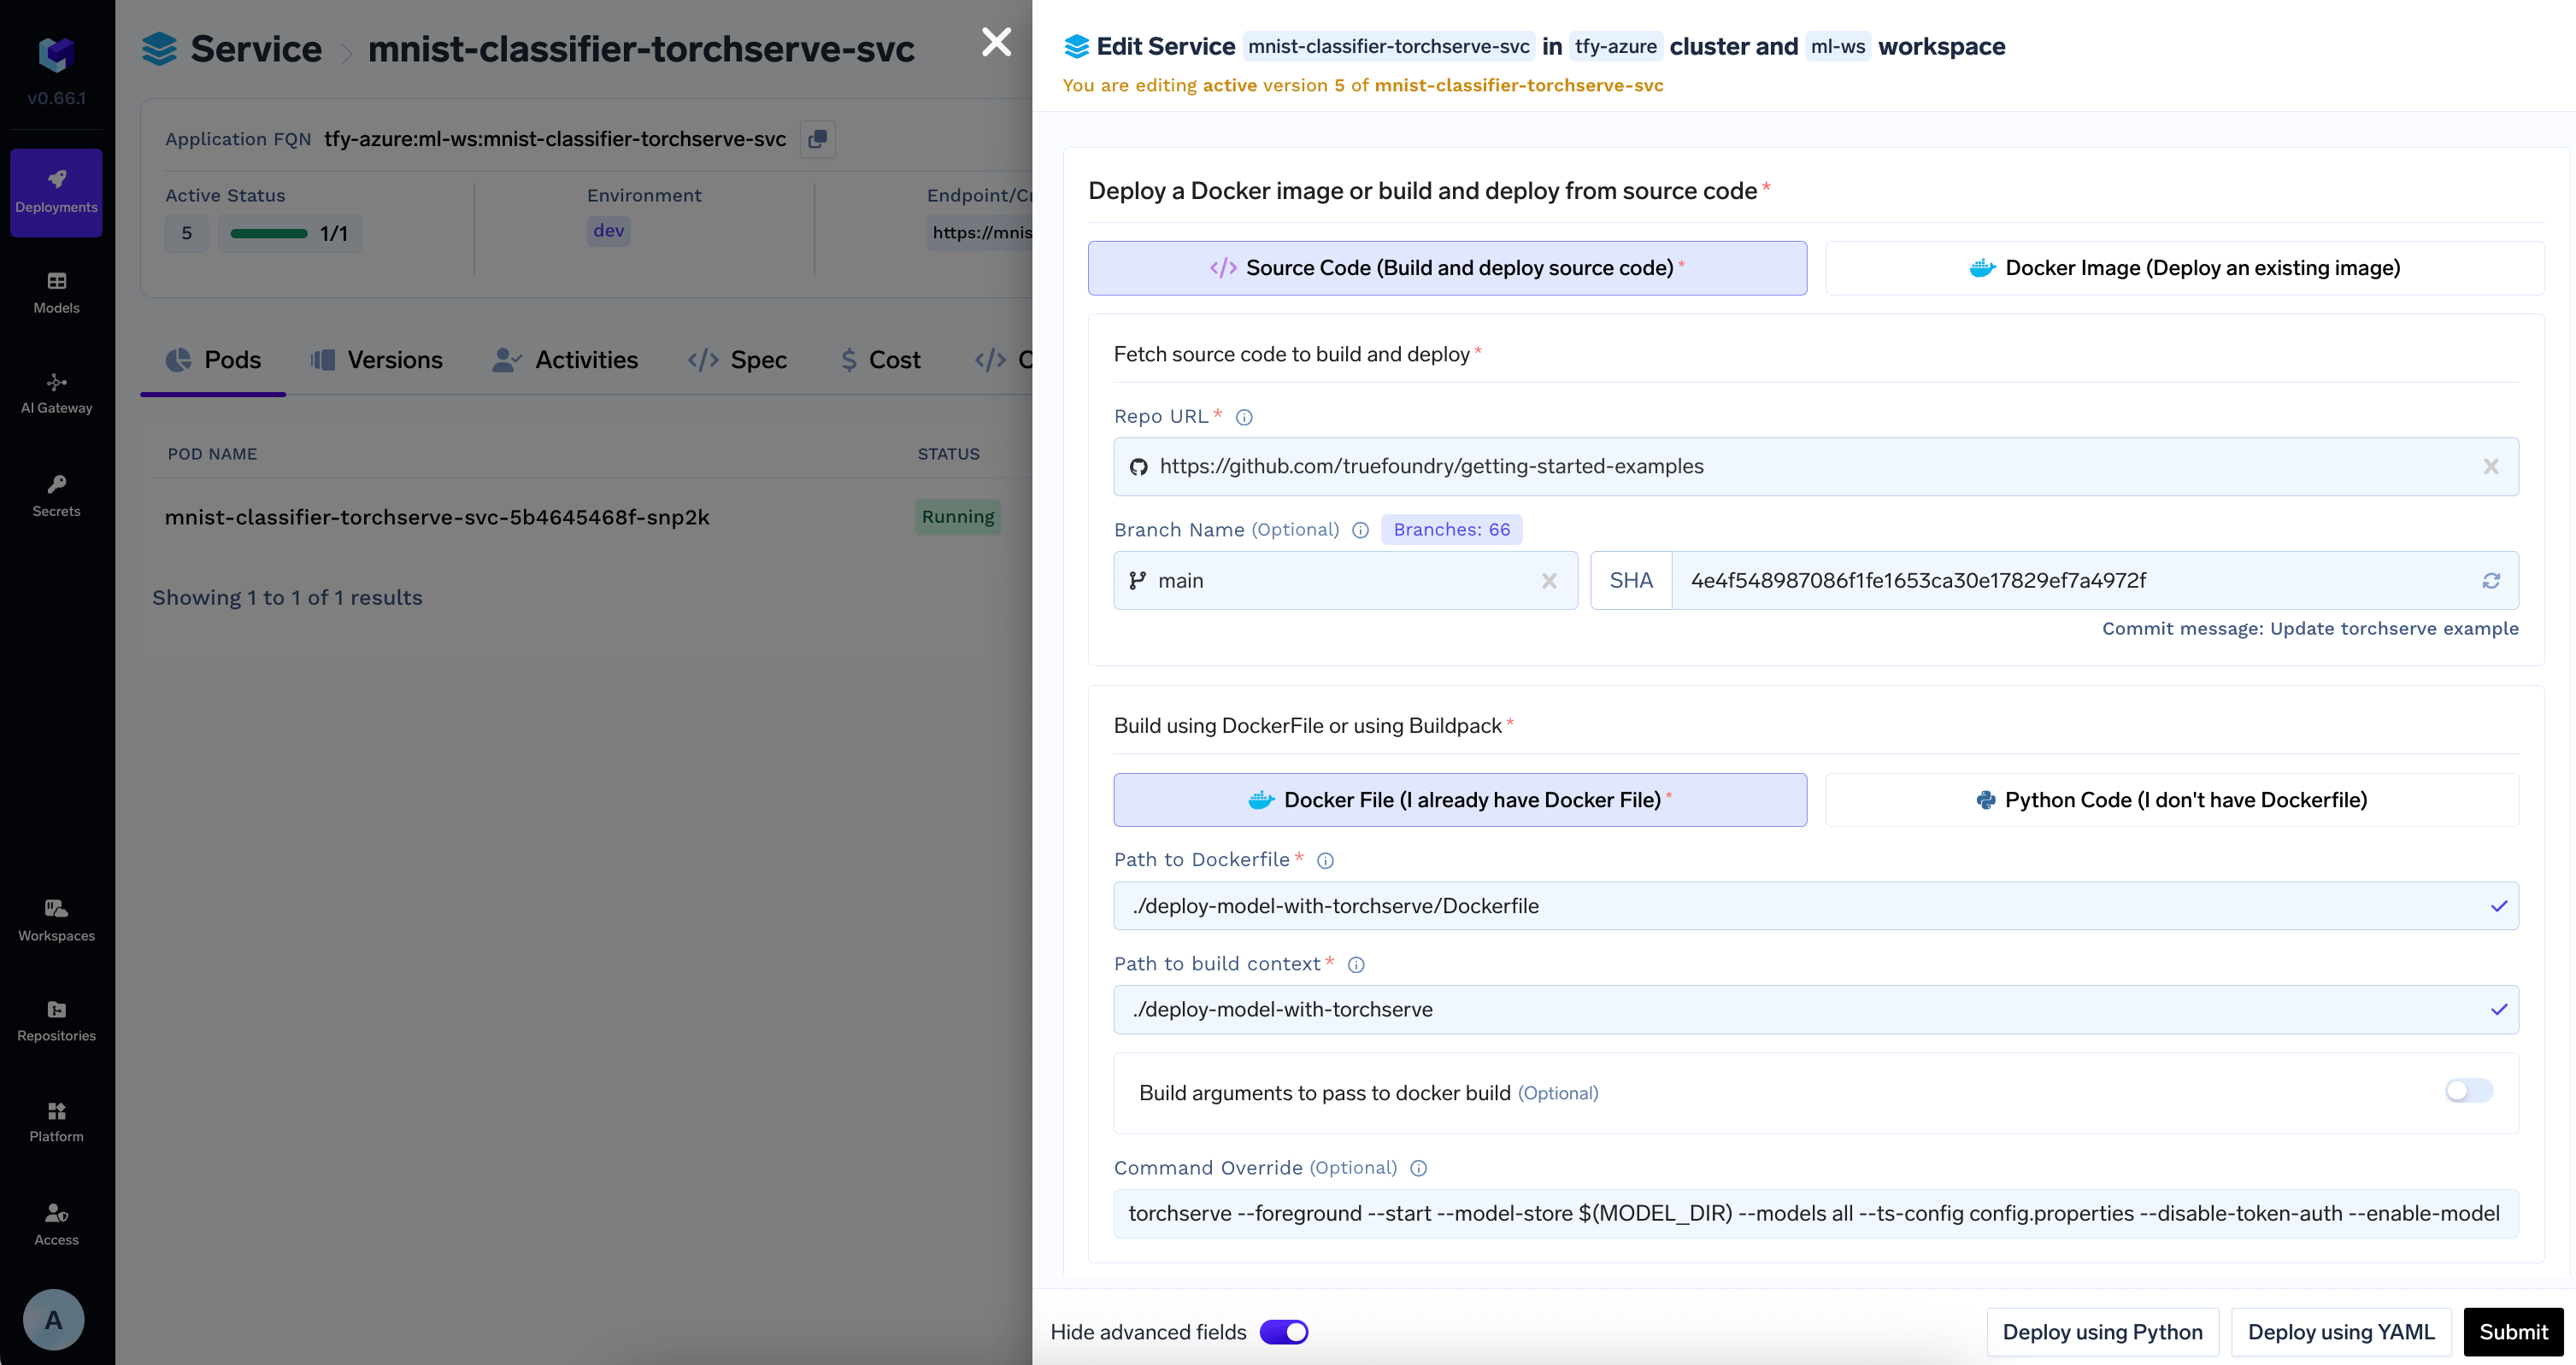Open Workspaces in the sidebar
This screenshot has height=1365, width=2576.
click(x=56, y=920)
